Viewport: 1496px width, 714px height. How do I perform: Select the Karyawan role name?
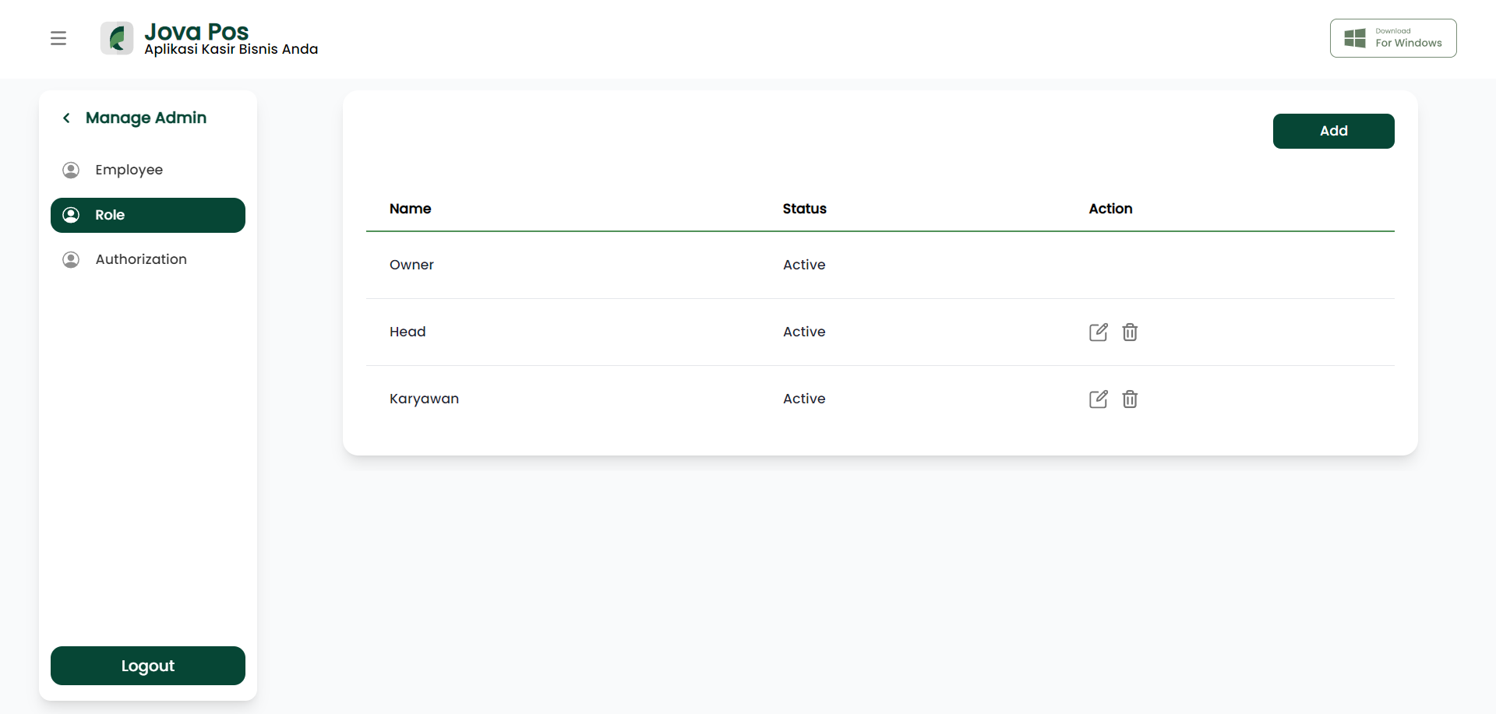tap(424, 399)
